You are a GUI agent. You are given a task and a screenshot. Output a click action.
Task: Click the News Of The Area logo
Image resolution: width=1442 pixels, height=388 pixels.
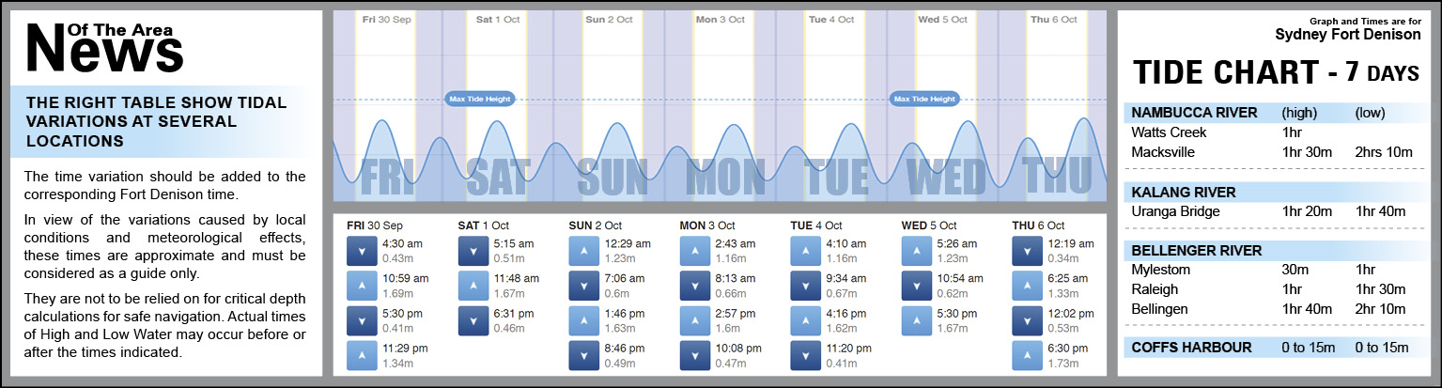coord(104,47)
